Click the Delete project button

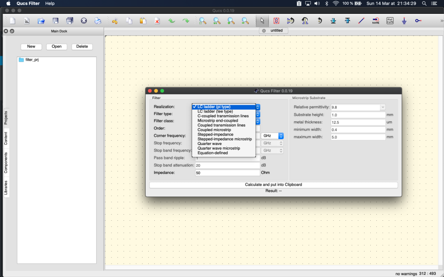click(x=82, y=47)
